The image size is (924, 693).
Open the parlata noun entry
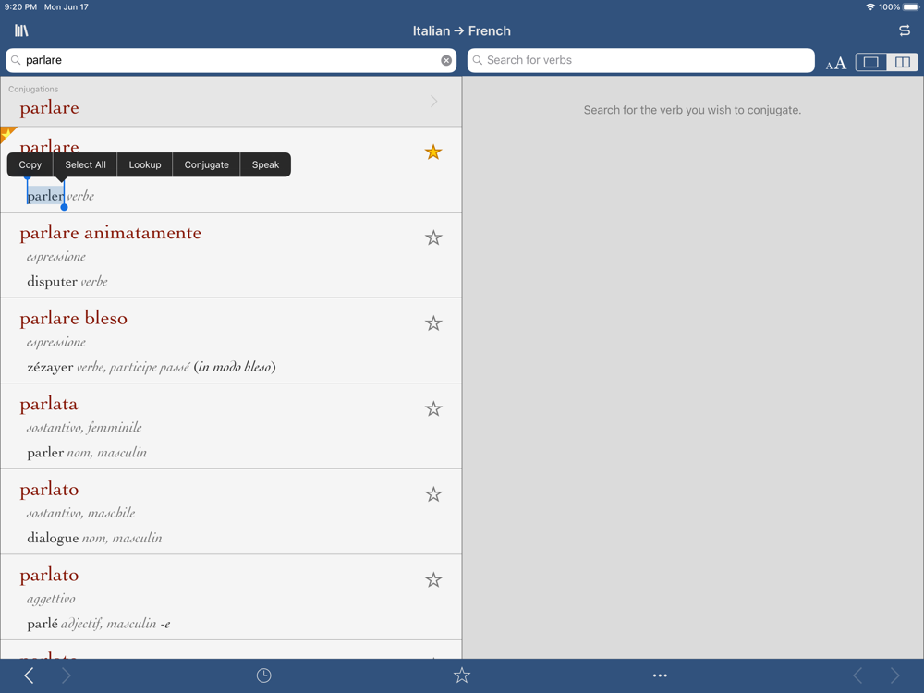[231, 426]
